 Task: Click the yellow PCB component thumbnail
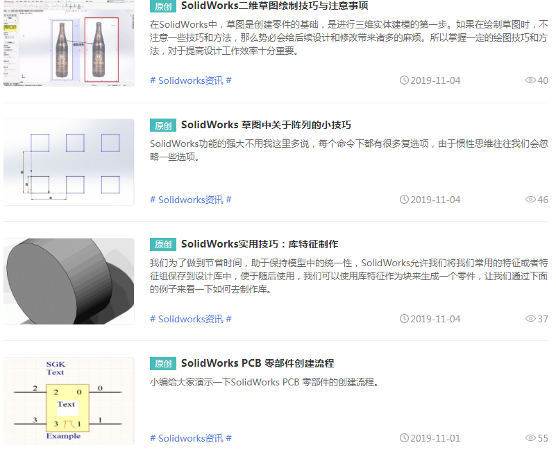pos(69,401)
